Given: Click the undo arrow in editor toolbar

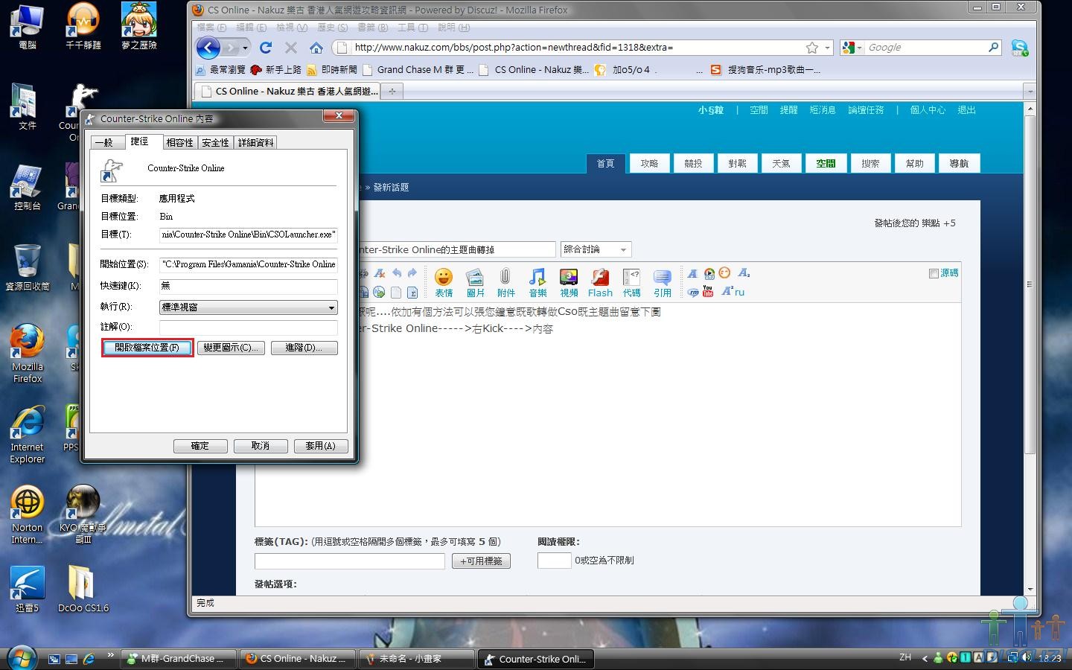Looking at the screenshot, I should (397, 273).
